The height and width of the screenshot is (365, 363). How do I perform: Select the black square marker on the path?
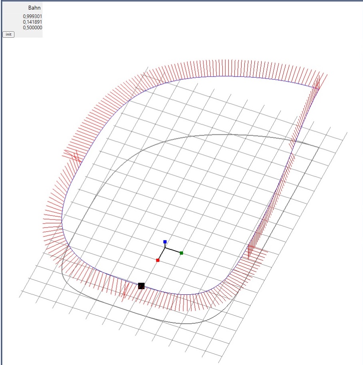pyautogui.click(x=141, y=286)
